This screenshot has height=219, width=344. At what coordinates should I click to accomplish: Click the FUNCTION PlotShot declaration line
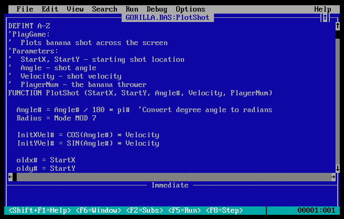[140, 93]
